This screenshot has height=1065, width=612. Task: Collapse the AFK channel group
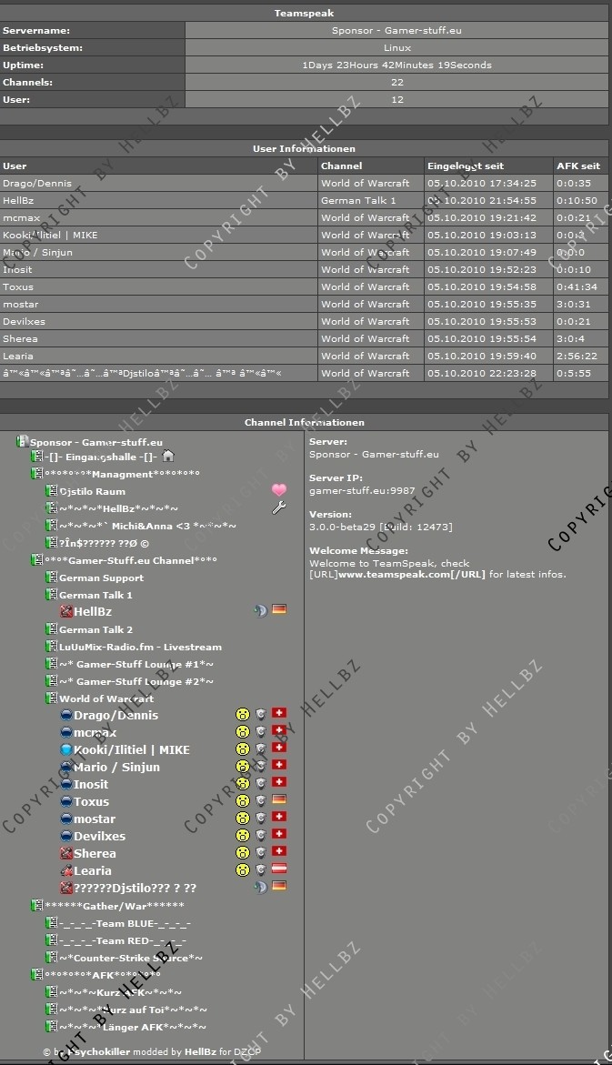tap(37, 975)
